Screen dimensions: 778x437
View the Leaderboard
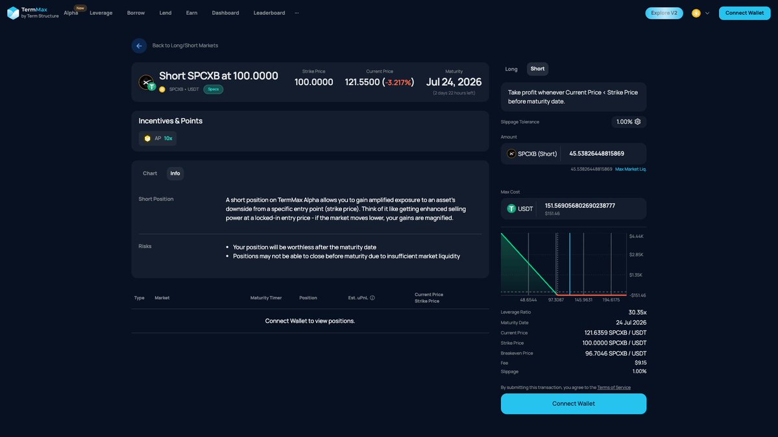(269, 13)
